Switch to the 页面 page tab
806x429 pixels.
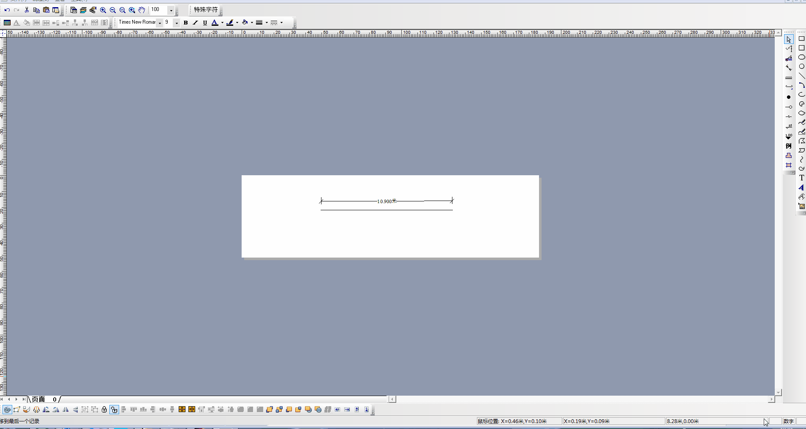pos(38,399)
